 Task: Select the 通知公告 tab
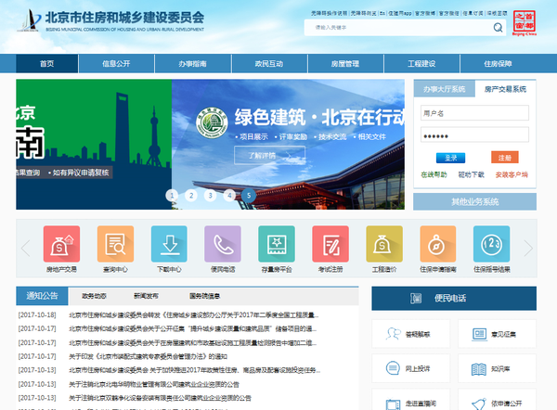tap(42, 296)
